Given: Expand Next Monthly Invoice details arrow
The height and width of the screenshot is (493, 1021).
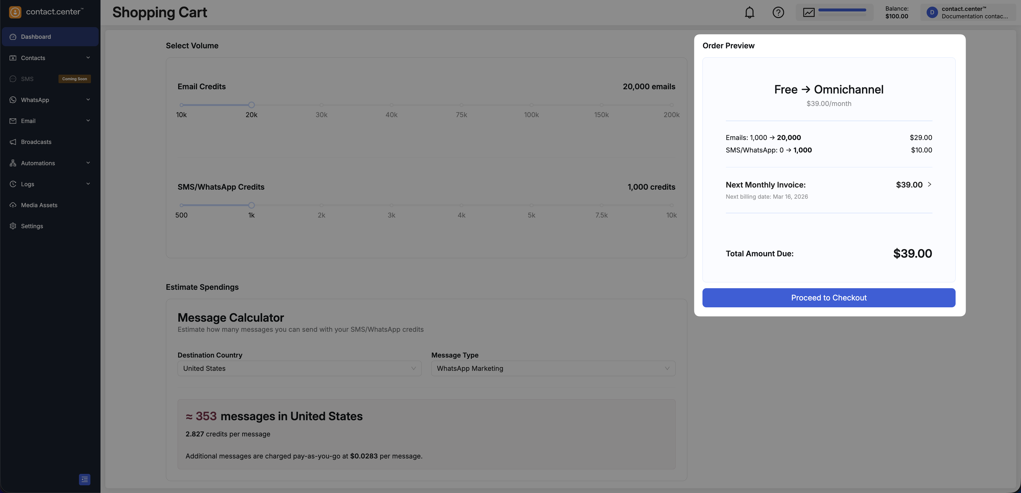Looking at the screenshot, I should tap(930, 185).
